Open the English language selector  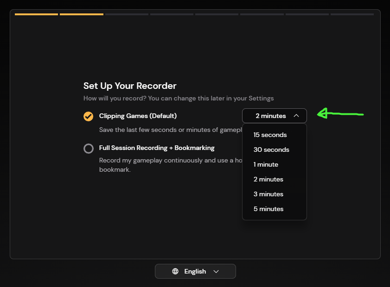[x=195, y=271]
